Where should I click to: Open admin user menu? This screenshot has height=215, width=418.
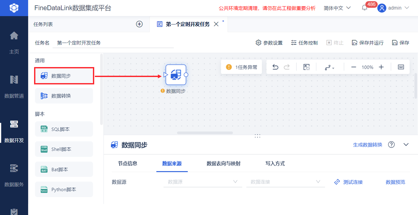click(x=398, y=8)
